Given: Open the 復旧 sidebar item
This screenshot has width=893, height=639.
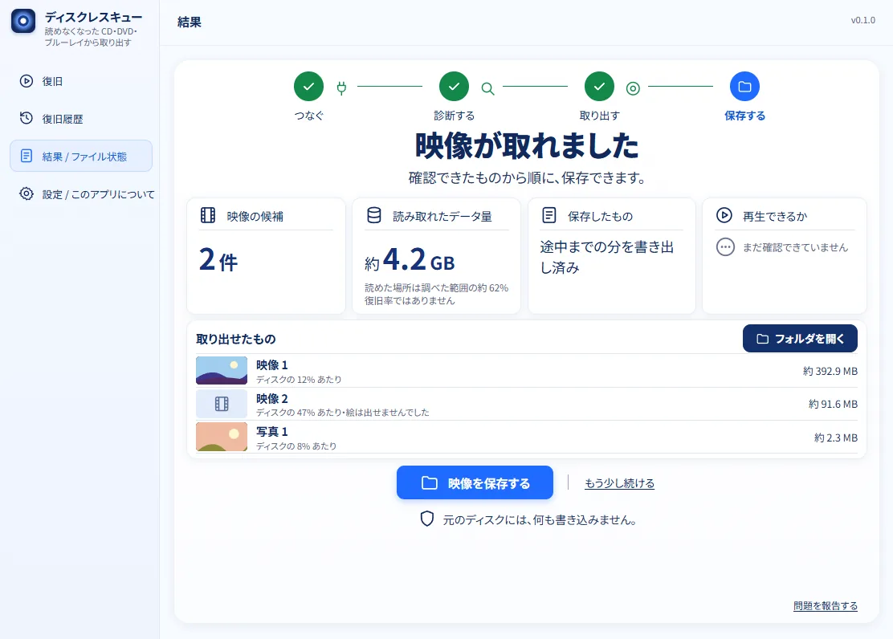Looking at the screenshot, I should point(81,81).
